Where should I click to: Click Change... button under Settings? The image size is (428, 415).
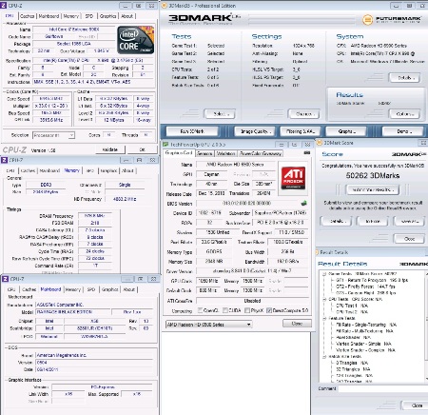(x=303, y=114)
